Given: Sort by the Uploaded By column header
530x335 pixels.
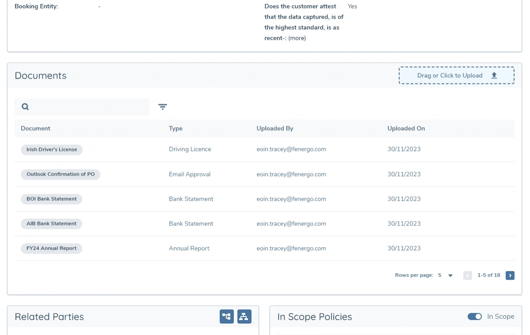Looking at the screenshot, I should tap(275, 128).
